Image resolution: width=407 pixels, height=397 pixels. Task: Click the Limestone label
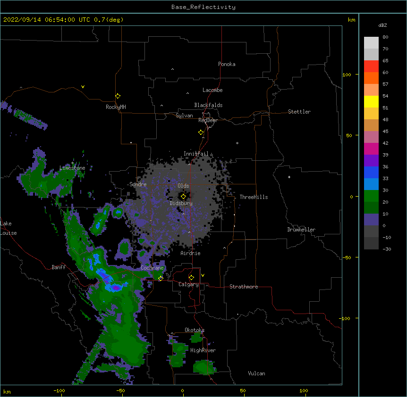pyautogui.click(x=72, y=168)
